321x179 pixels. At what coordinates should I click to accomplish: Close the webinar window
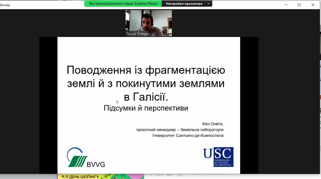point(313,5)
